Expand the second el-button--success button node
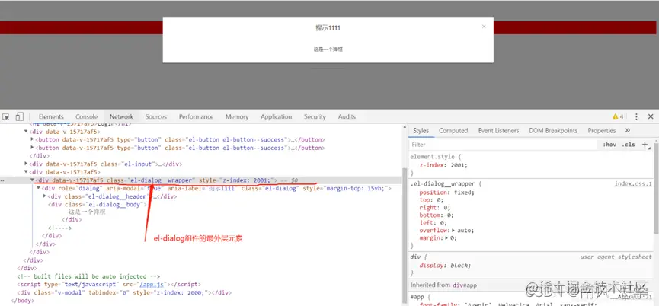Screen dimensions: 659x306 tap(32, 148)
